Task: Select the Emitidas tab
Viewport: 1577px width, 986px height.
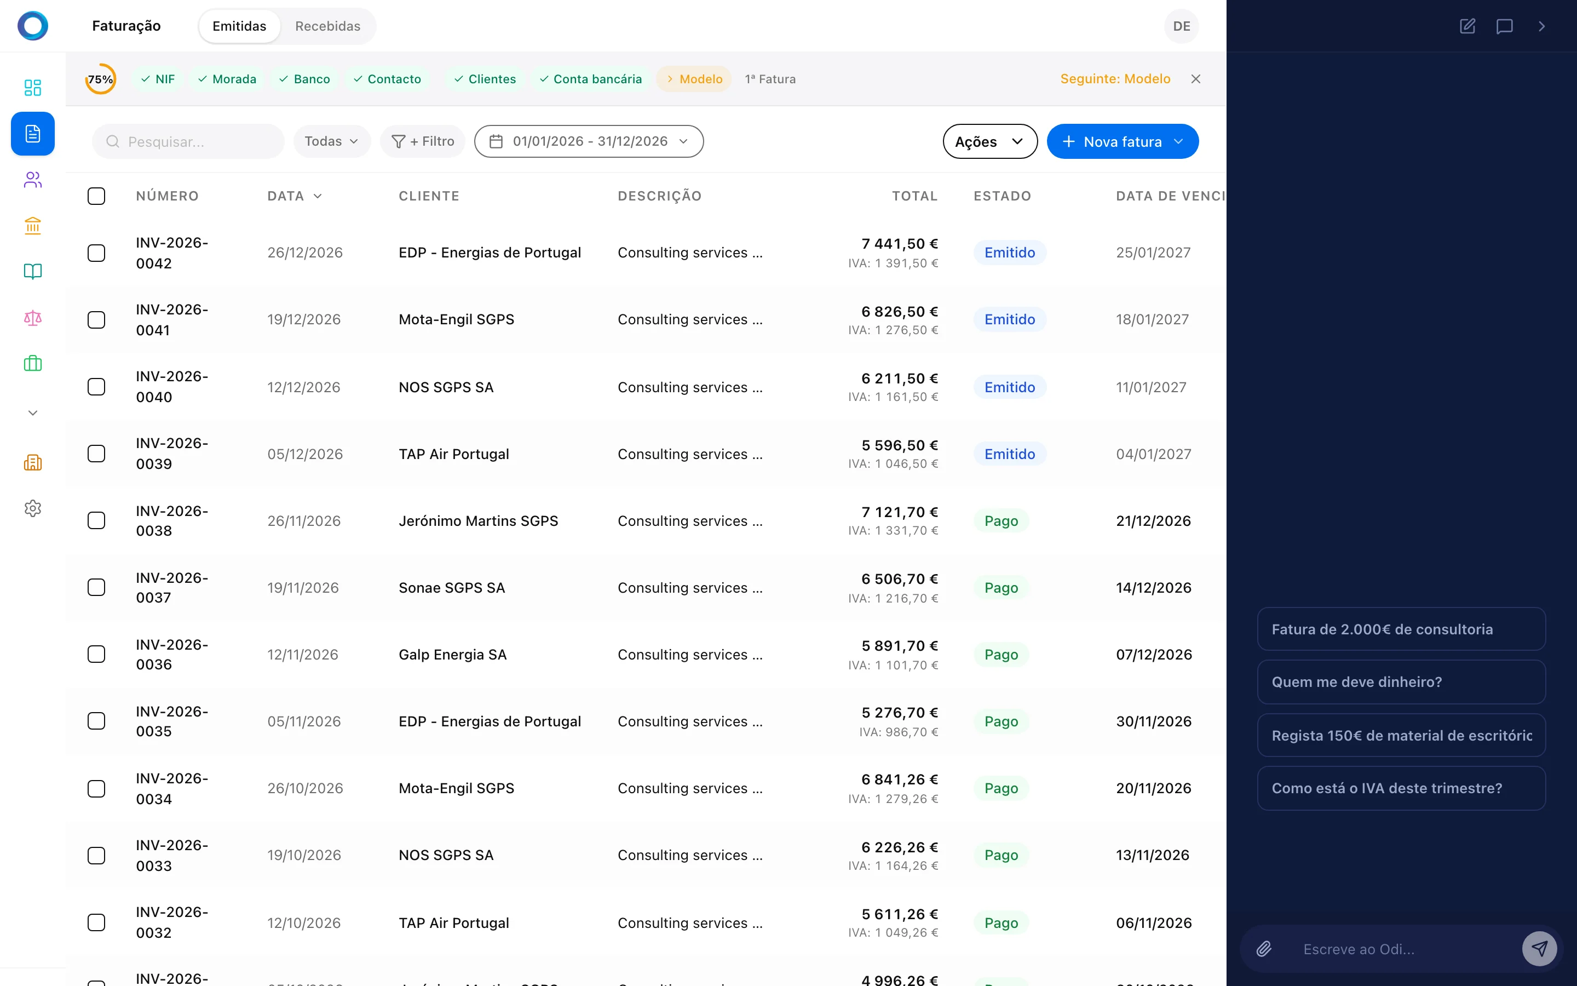Action: pyautogui.click(x=239, y=26)
